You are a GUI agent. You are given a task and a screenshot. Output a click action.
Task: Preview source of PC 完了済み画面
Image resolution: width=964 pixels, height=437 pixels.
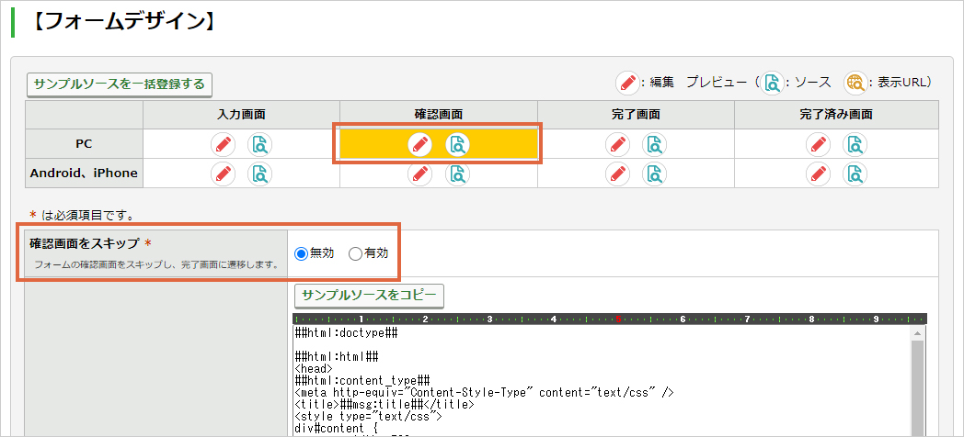pos(855,144)
